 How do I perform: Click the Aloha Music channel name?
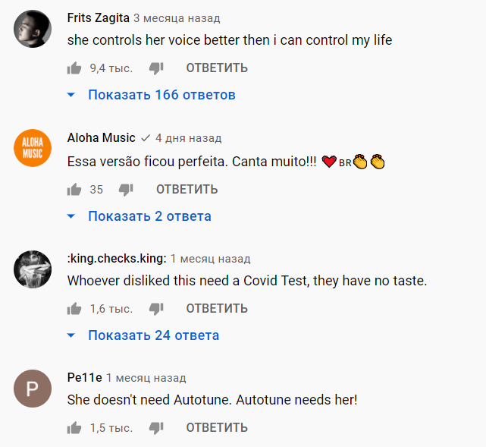coord(101,138)
